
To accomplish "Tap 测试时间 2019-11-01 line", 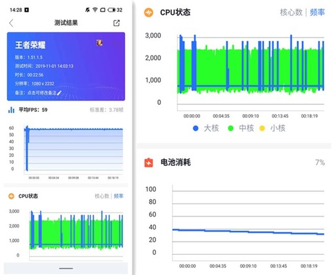I will pyautogui.click(x=44, y=66).
